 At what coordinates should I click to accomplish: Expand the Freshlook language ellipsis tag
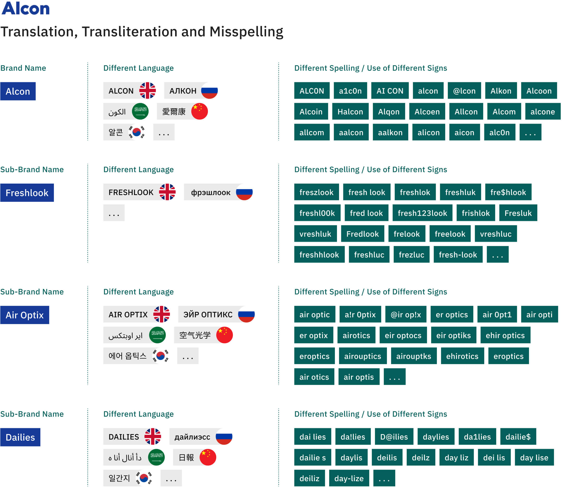pyautogui.click(x=114, y=213)
